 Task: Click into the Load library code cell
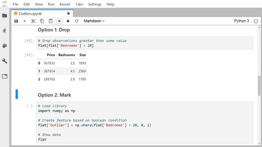[x=145, y=122]
